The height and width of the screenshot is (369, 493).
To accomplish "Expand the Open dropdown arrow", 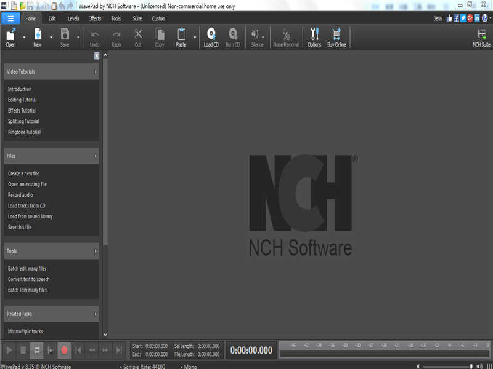I will coord(24,38).
